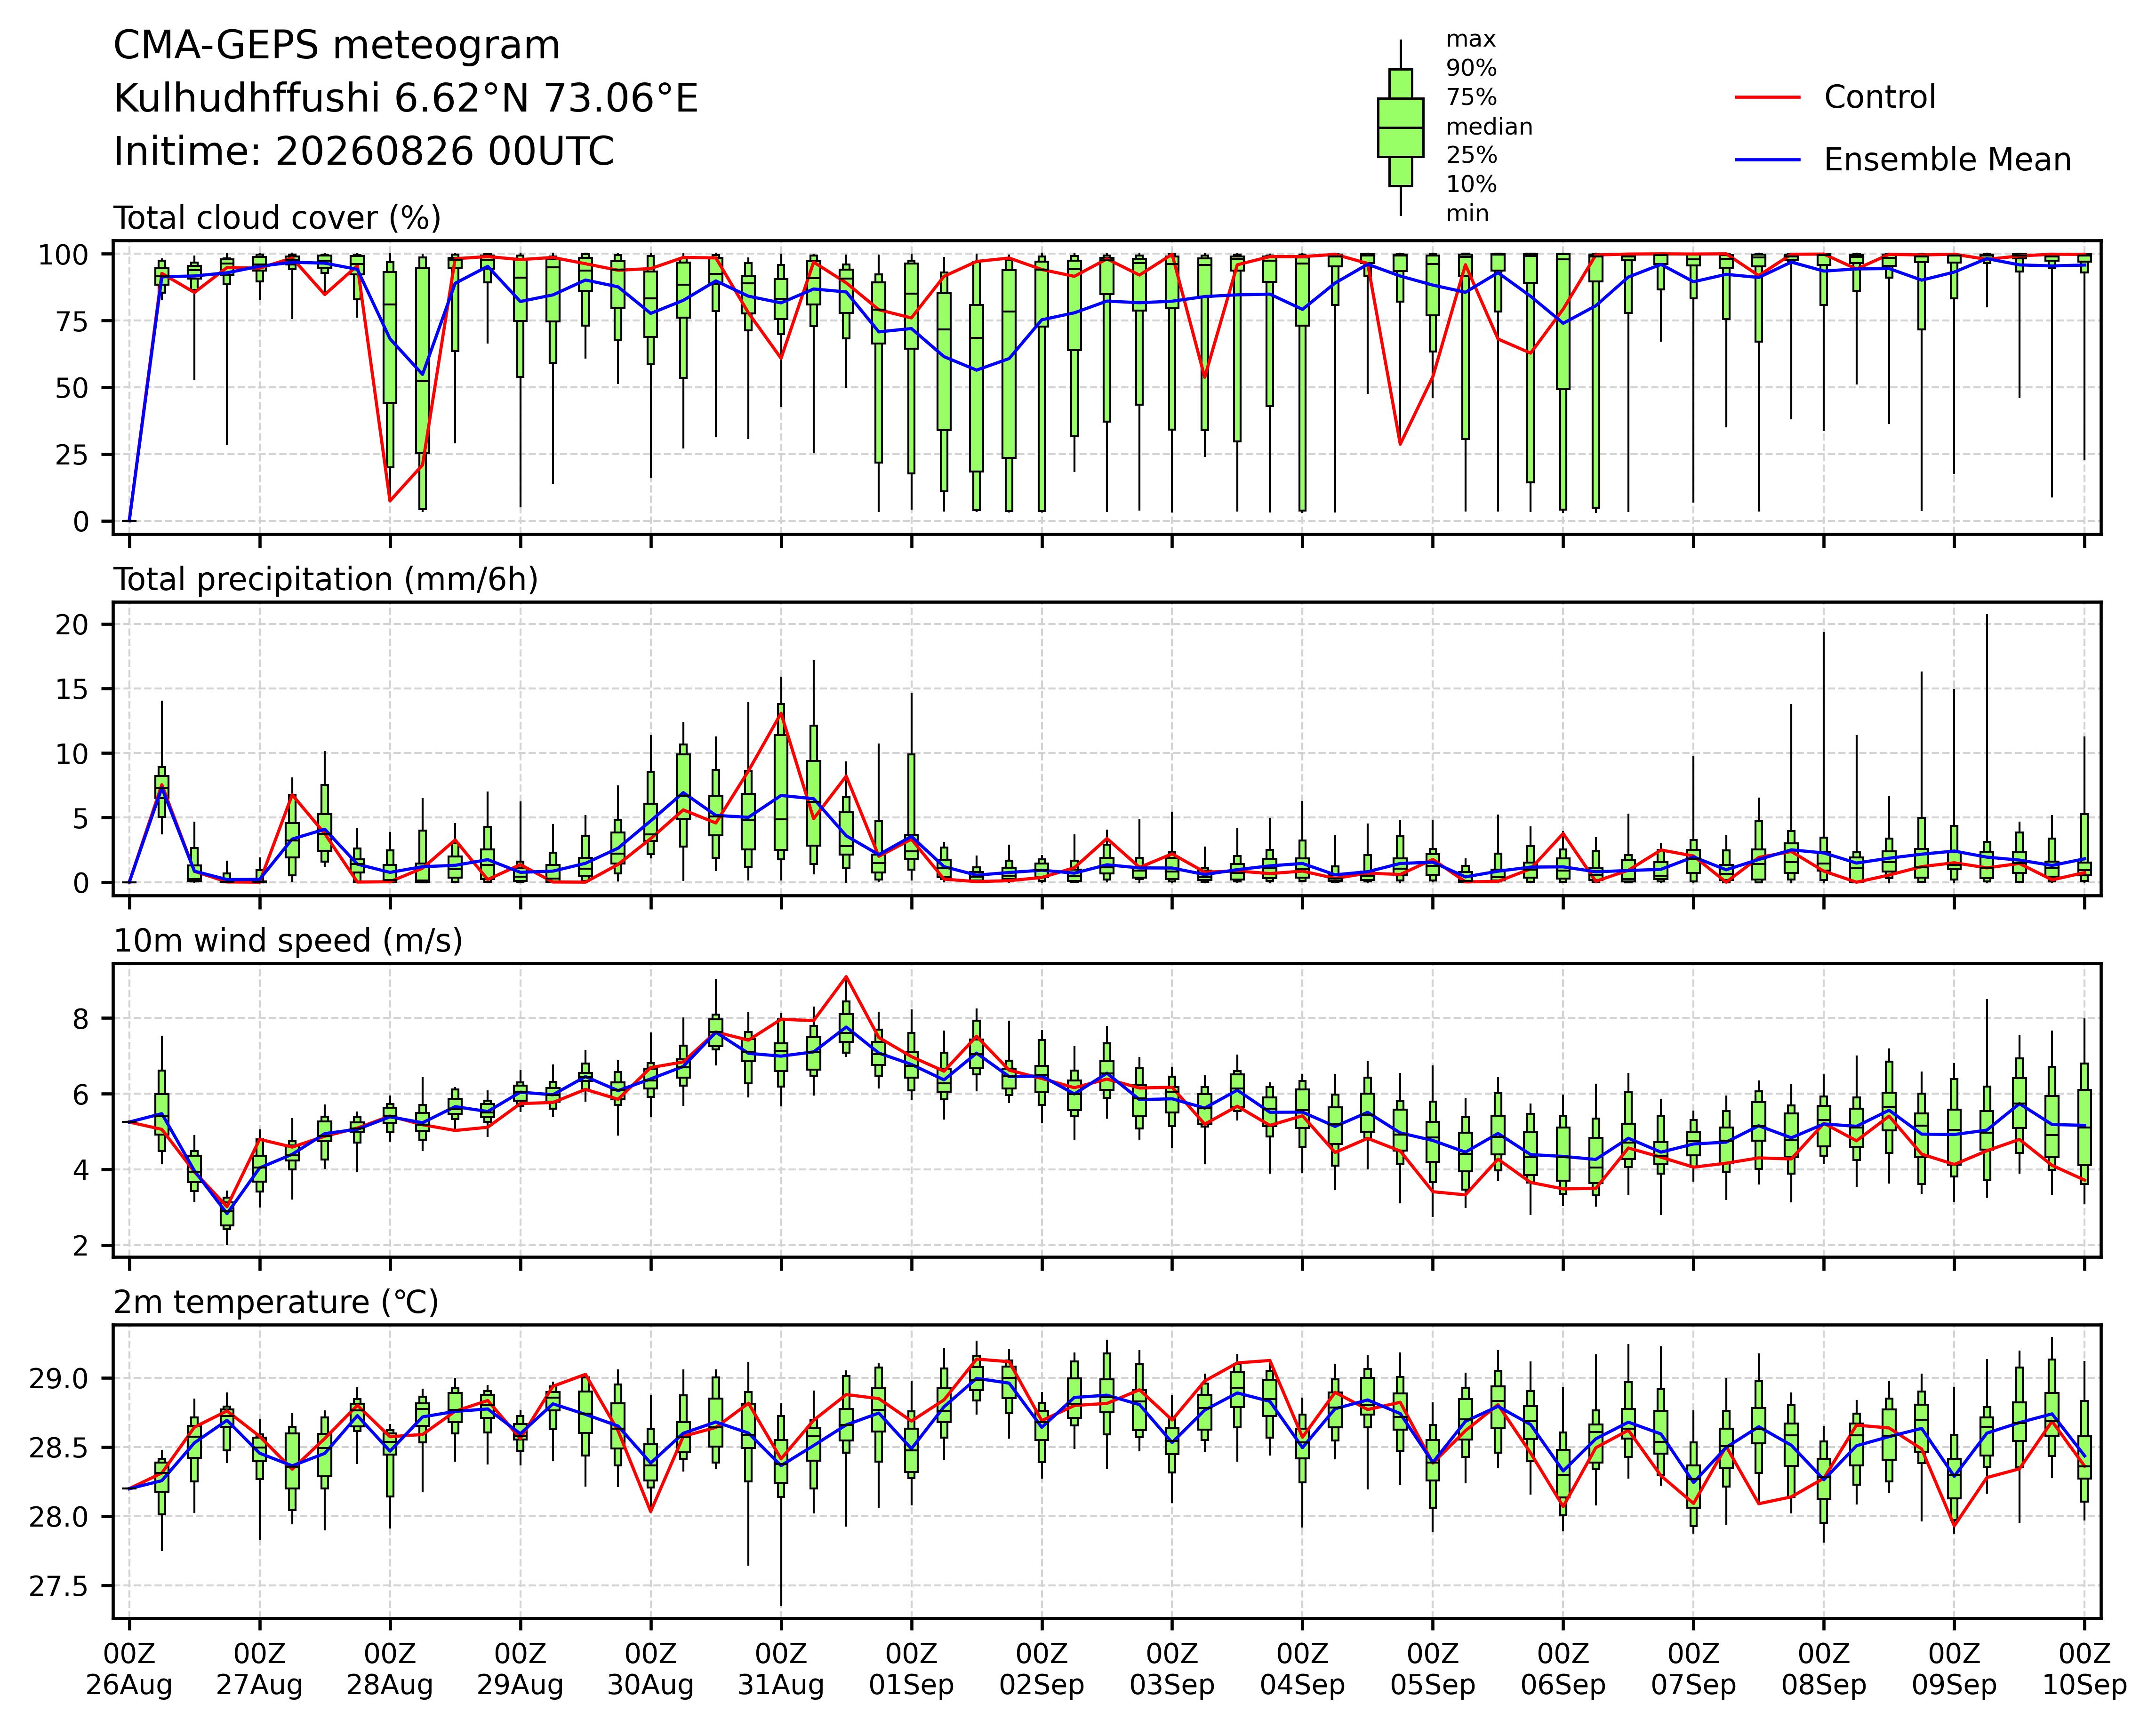Click the '2m temperature (℃)' panel title
Image resolution: width=2156 pixels, height=1728 pixels.
(x=276, y=1302)
